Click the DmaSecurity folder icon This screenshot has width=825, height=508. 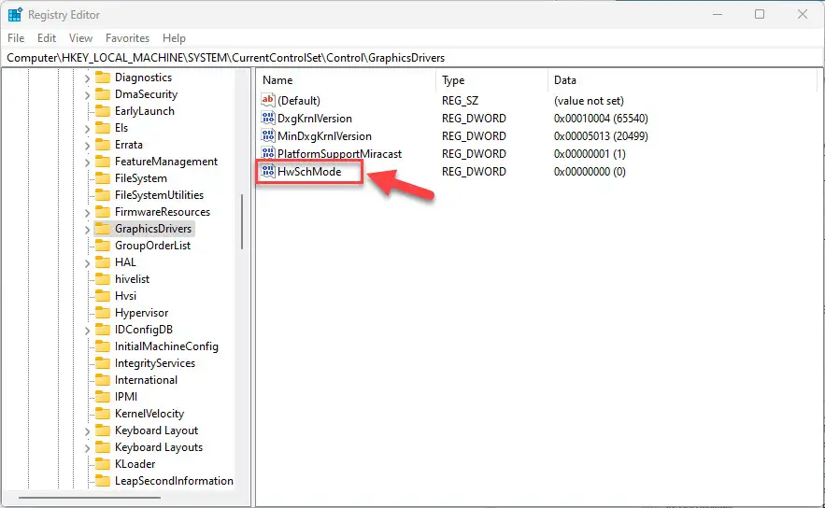coord(103,94)
